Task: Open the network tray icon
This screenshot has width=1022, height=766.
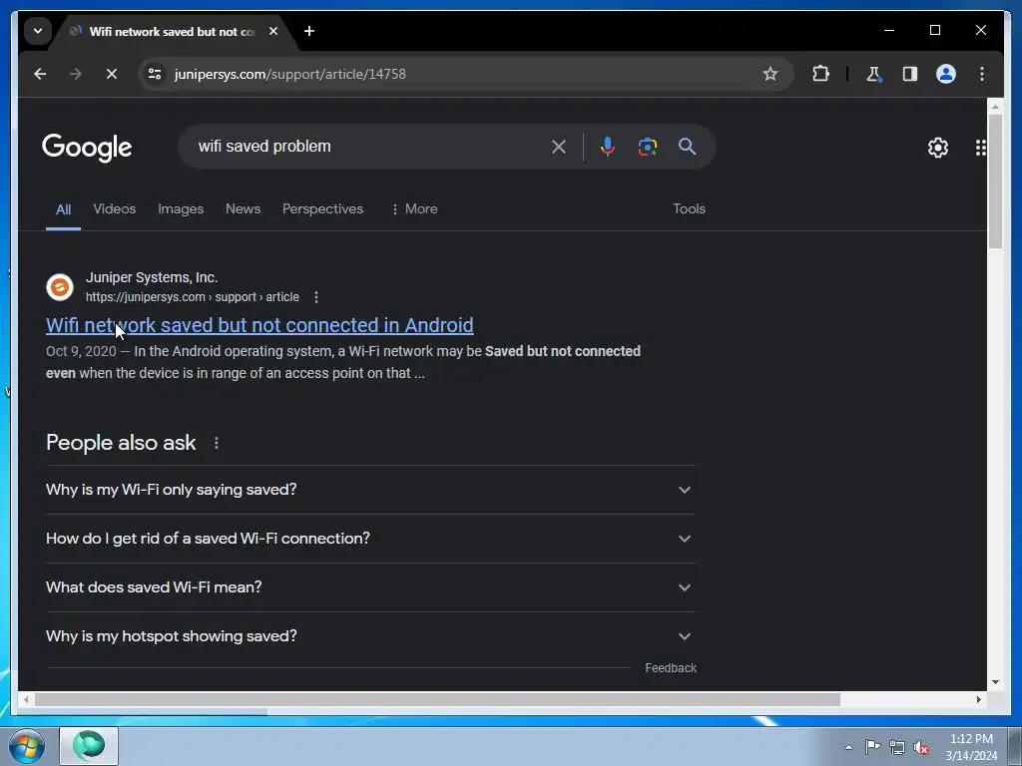Action: coord(897,747)
